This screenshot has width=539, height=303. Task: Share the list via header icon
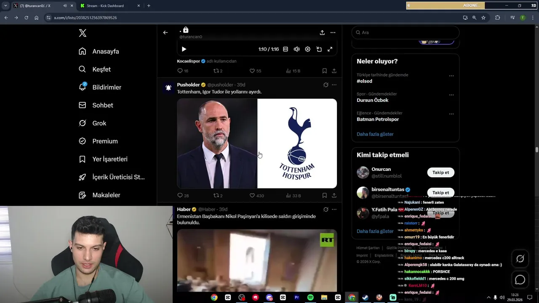322,32
